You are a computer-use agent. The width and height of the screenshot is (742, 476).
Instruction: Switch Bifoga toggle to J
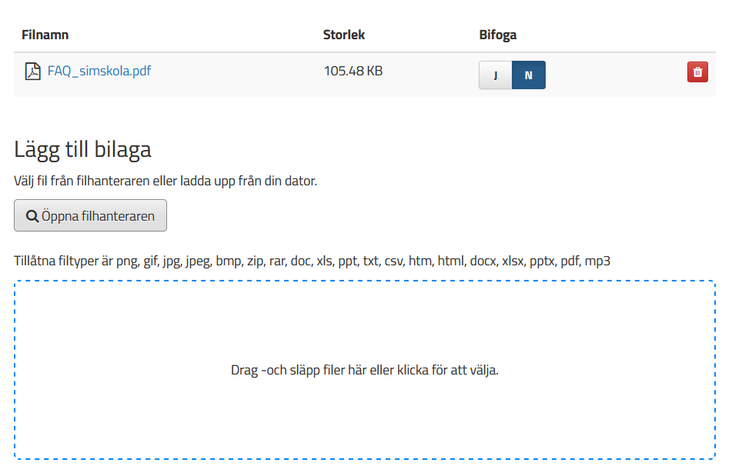(x=496, y=75)
